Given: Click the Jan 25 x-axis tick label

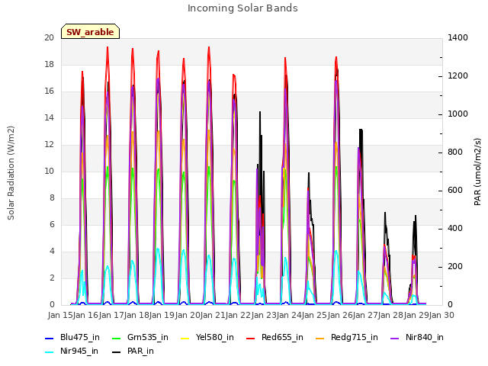Looking at the screenshot, I should click(314, 315).
